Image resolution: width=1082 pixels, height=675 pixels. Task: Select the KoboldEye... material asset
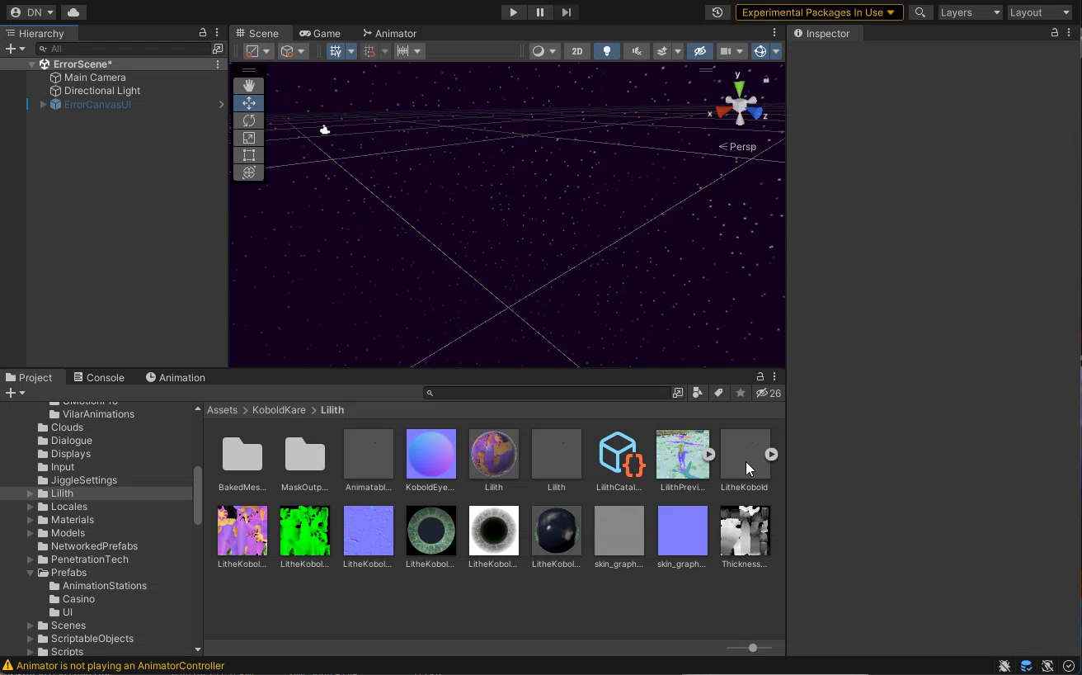430,460
